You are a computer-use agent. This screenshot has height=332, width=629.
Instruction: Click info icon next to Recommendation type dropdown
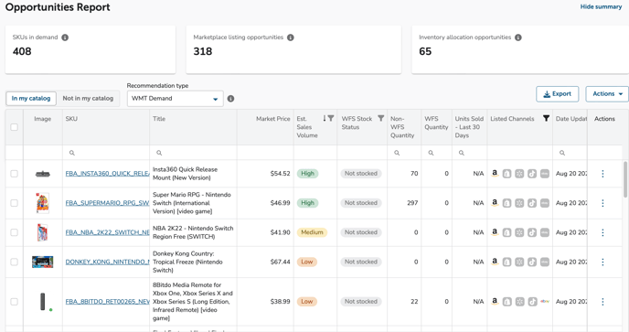coord(230,99)
